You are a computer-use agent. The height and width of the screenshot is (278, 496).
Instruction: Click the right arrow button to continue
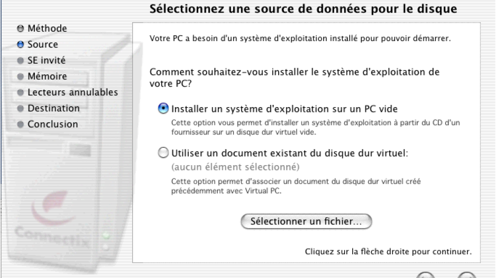pyautogui.click(x=466, y=275)
